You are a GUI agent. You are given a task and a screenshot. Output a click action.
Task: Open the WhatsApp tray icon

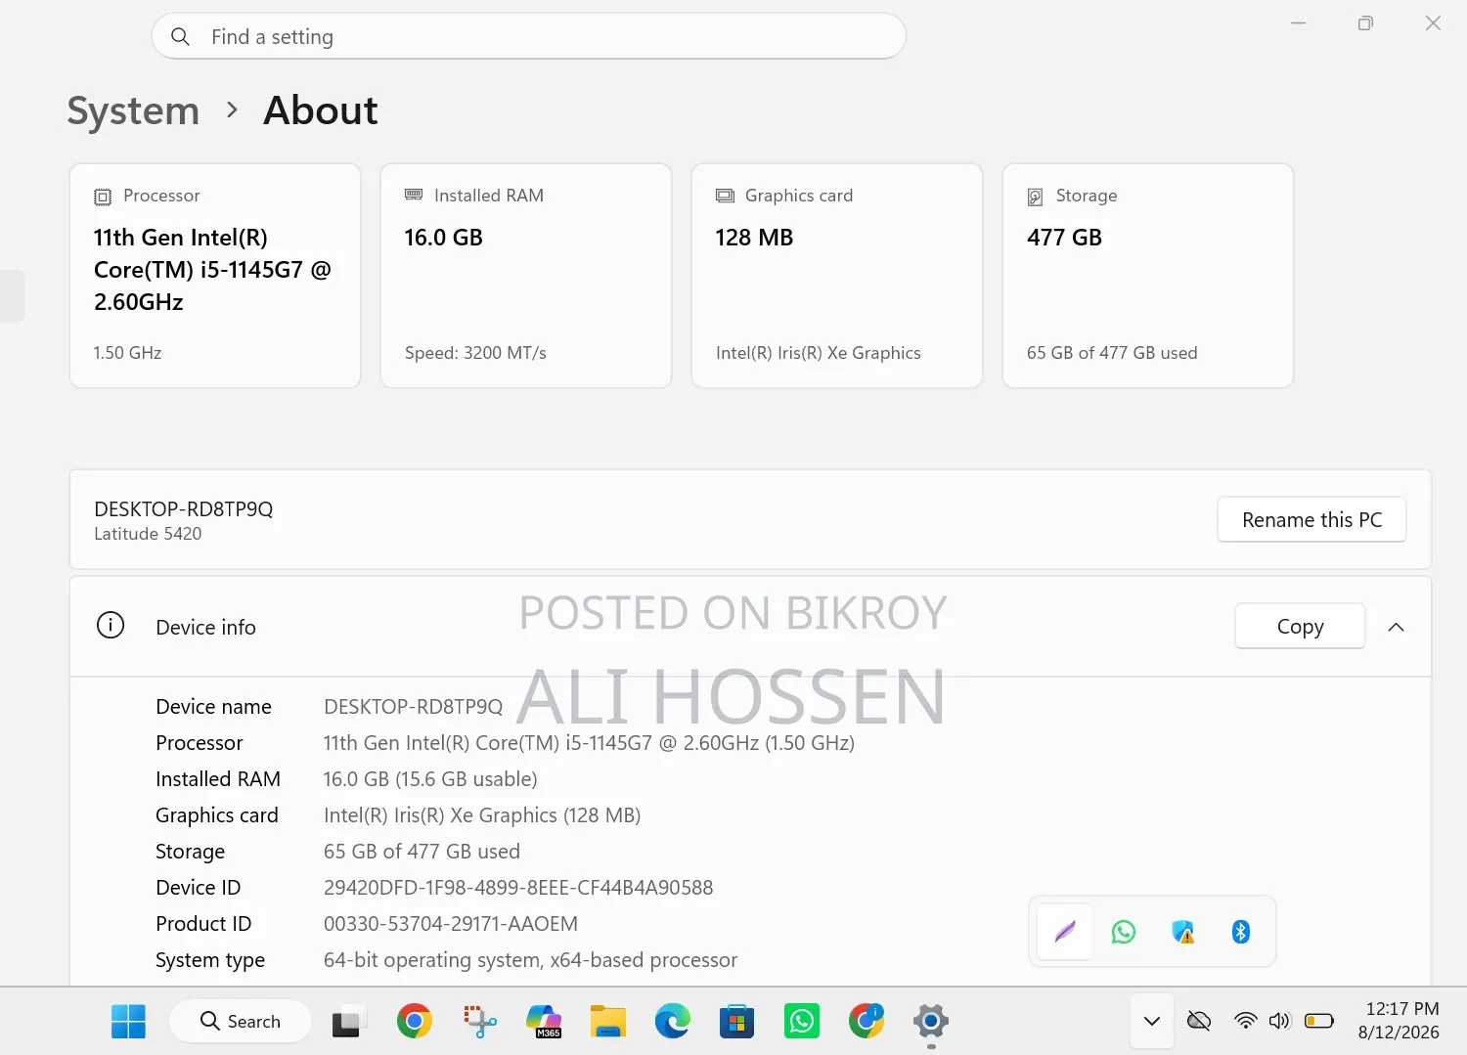click(1124, 932)
